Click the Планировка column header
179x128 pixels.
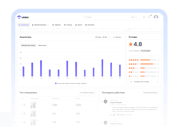34,98
